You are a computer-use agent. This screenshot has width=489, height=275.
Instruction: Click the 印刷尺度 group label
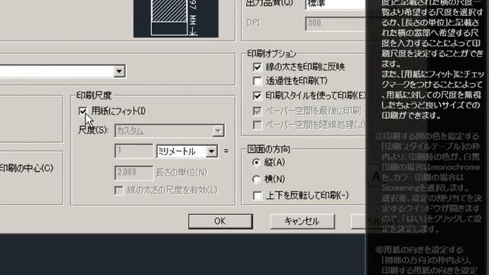94,95
